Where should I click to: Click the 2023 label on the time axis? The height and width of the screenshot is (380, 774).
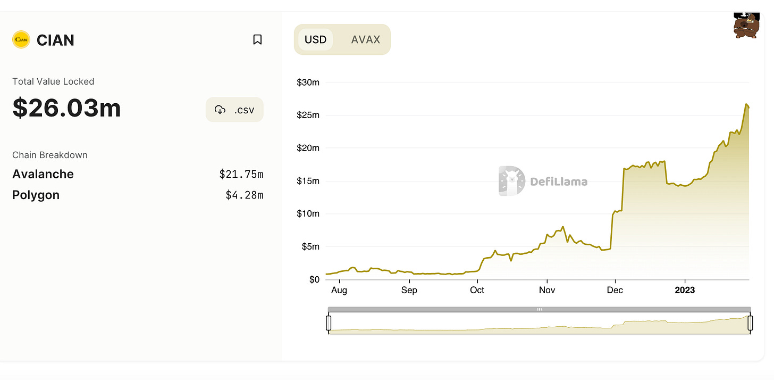[x=685, y=290]
